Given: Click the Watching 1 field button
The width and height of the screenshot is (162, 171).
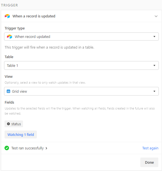Looking at the screenshot, I should [21, 134].
